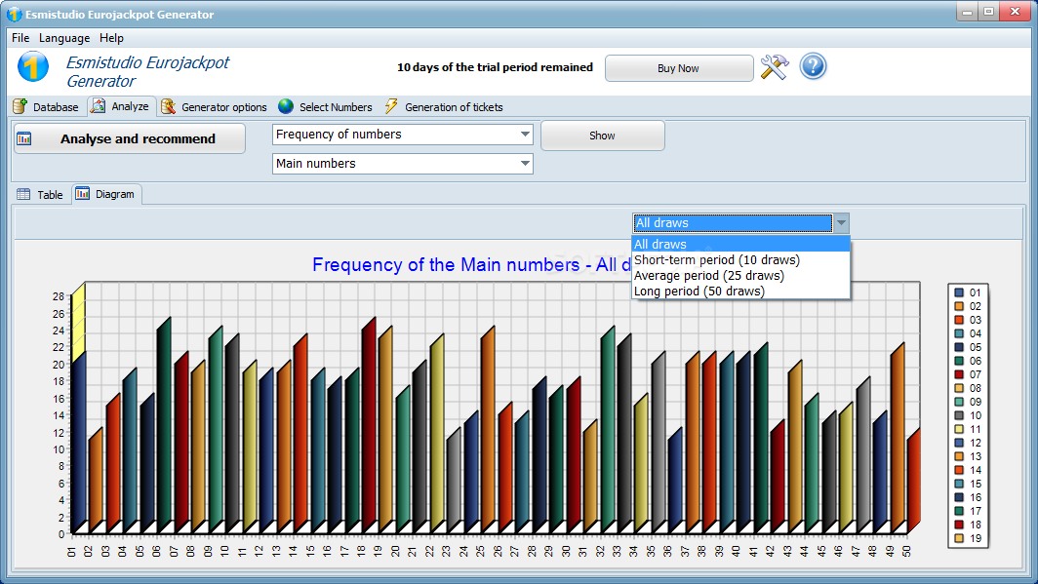Click the title bar application icon
Image resolution: width=1038 pixels, height=584 pixels.
pyautogui.click(x=14, y=14)
